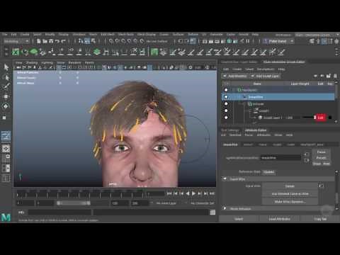Switch to the Attribute Editor tab

[256, 130]
